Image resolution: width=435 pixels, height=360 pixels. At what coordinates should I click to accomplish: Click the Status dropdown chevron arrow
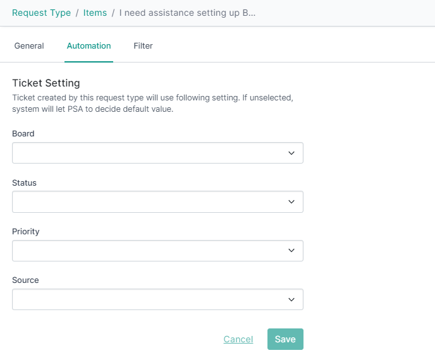click(x=291, y=201)
